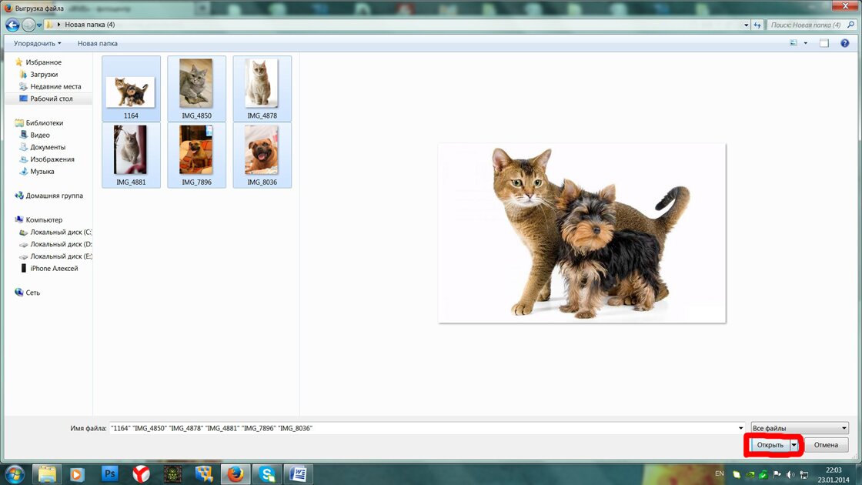Click Новая папка in the toolbar
This screenshot has width=862, height=485.
pos(98,44)
